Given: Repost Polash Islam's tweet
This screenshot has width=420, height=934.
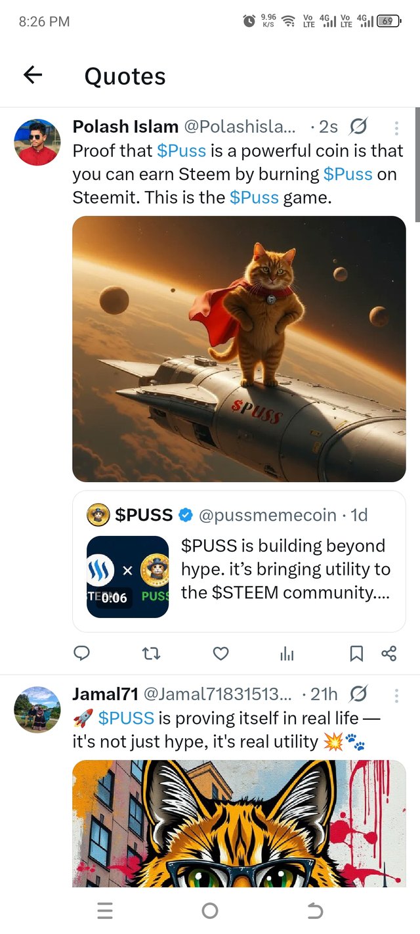Looking at the screenshot, I should point(151,653).
